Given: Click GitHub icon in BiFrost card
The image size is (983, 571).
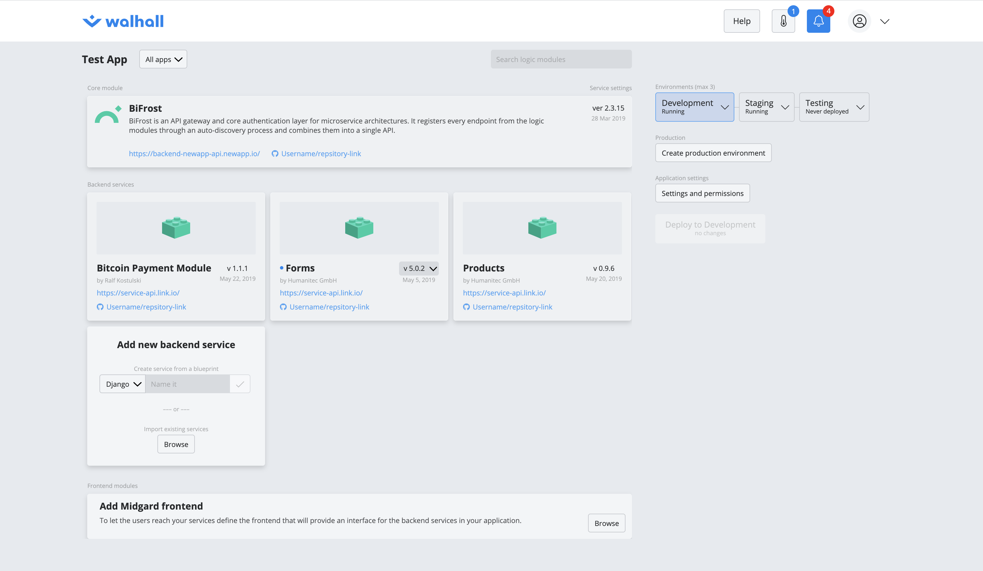Looking at the screenshot, I should 275,154.
